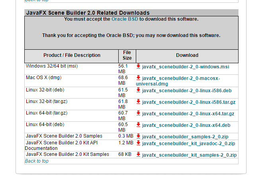Click red download arrow for linux-i586.tar.gz
274x175 pixels.
139,102
